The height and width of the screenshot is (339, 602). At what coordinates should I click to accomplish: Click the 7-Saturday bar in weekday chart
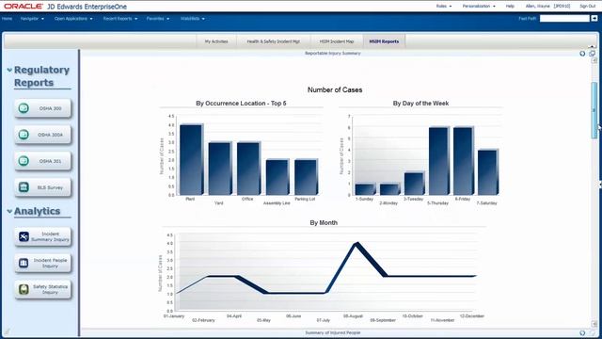(488, 172)
